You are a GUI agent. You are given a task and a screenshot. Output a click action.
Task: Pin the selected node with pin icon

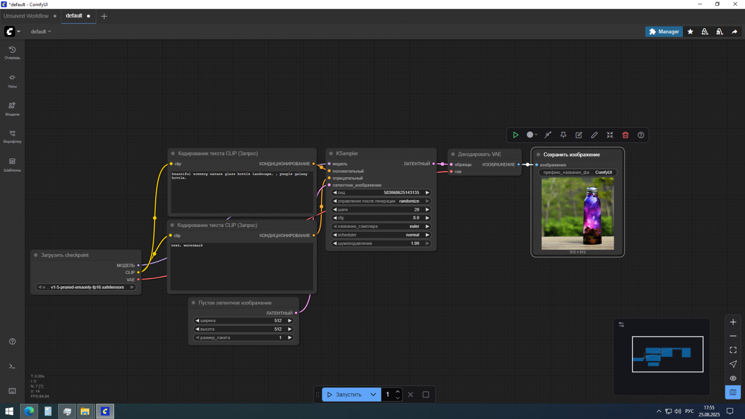click(563, 135)
